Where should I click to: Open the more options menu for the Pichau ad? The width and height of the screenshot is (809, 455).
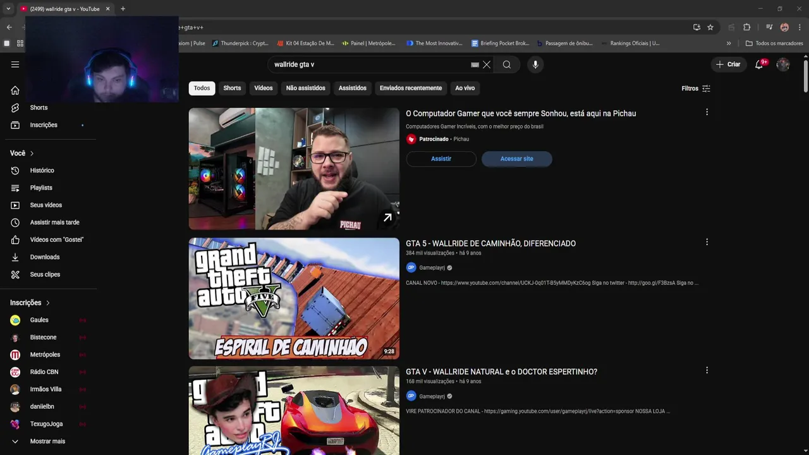point(707,112)
